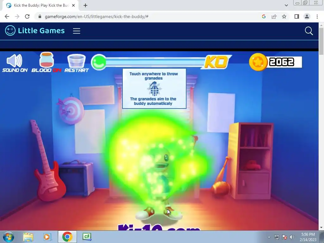Close the Kick the Buddy tab
Screen dimensions: 324x243
click(x=73, y=5)
